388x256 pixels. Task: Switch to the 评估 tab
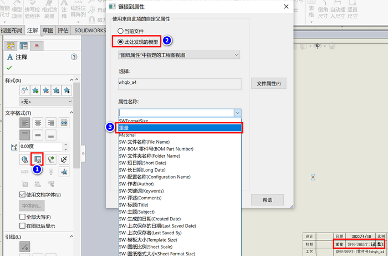(x=63, y=30)
